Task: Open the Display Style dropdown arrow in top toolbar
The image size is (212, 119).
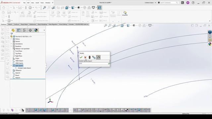Action: coord(76,8)
